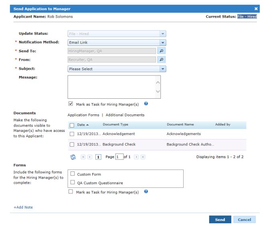Screen dimensions: 269x231
Task: Click the Background Check Autho... name cell
Action: pos(190,144)
